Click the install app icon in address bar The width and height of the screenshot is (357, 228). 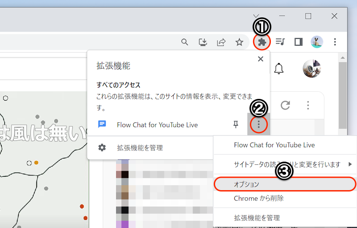[x=203, y=42]
